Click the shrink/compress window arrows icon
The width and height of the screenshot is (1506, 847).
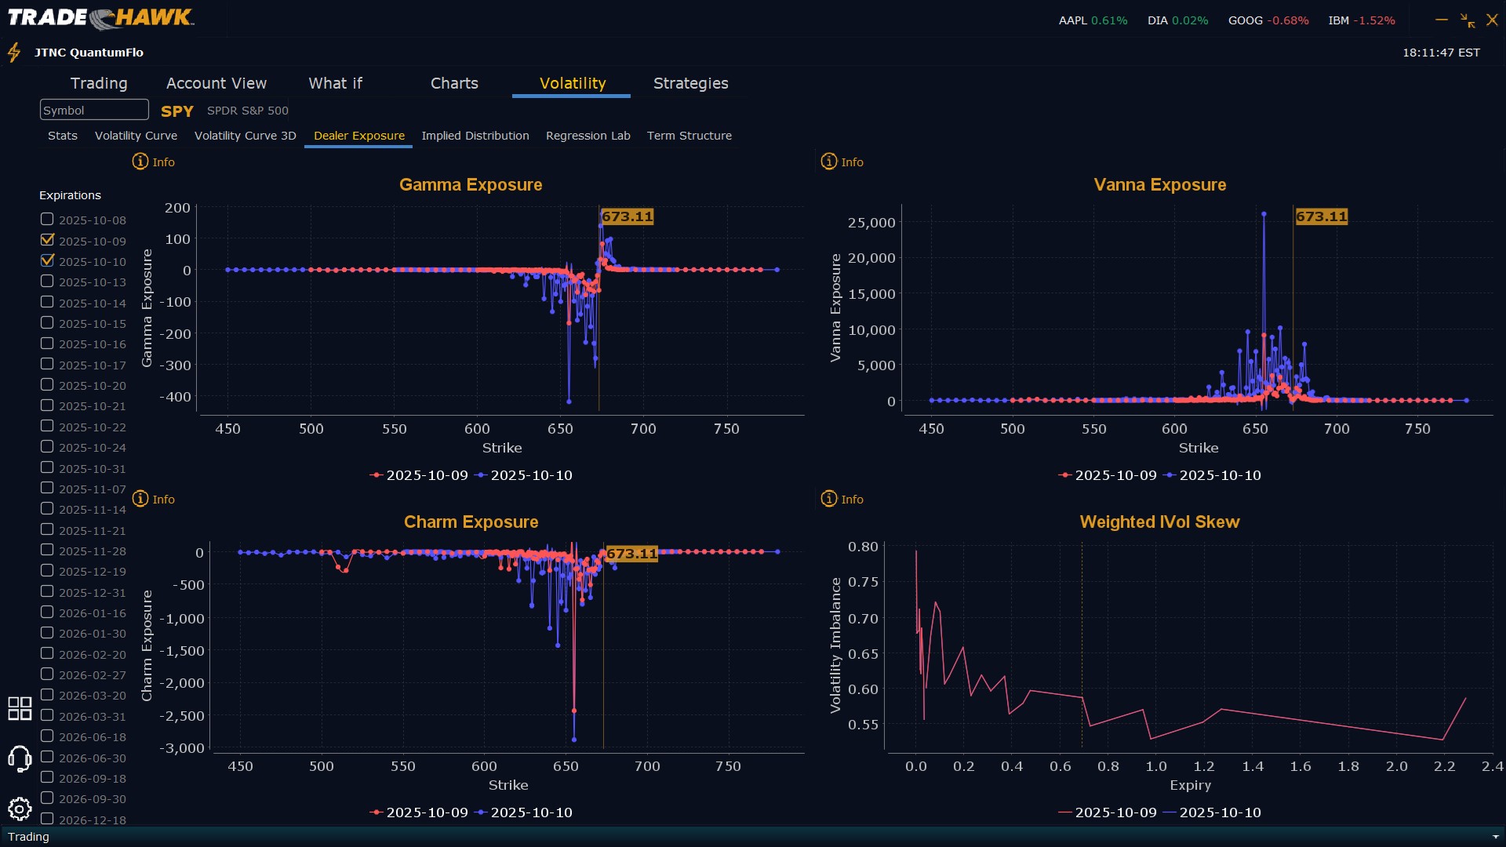(x=1467, y=20)
